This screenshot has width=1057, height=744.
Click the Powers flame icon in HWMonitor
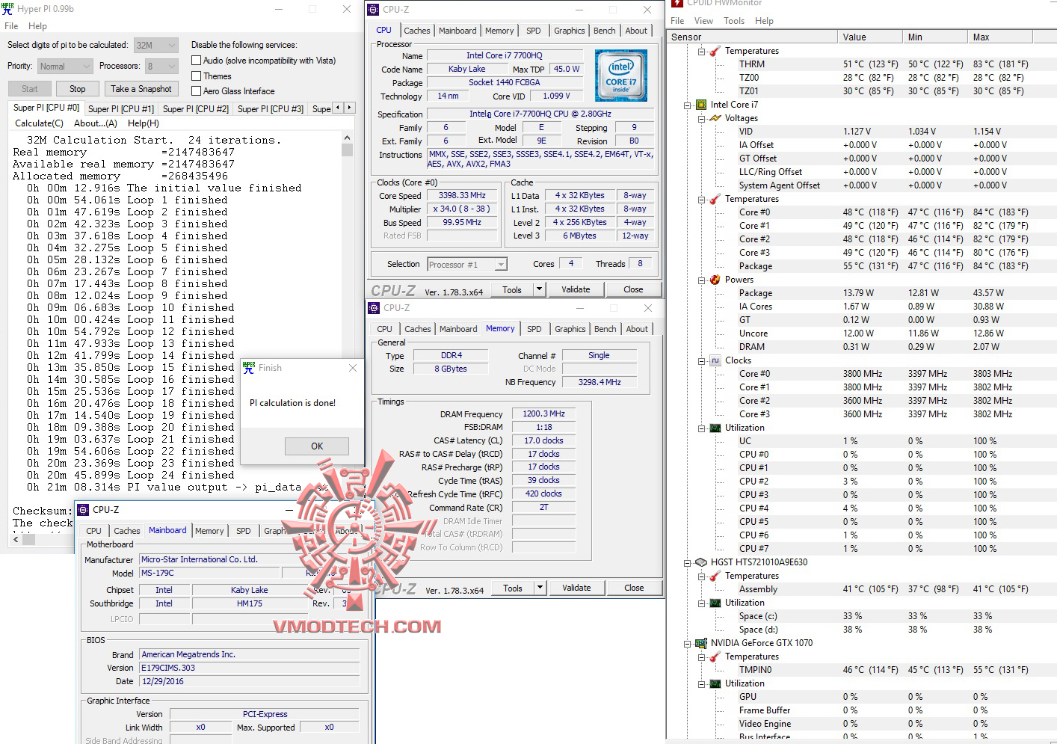715,280
